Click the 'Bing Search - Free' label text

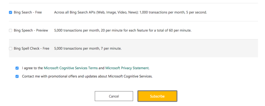click(x=28, y=12)
